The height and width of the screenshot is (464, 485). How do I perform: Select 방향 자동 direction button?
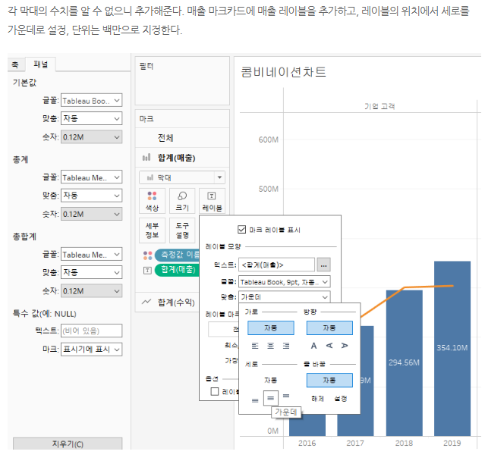click(x=329, y=328)
